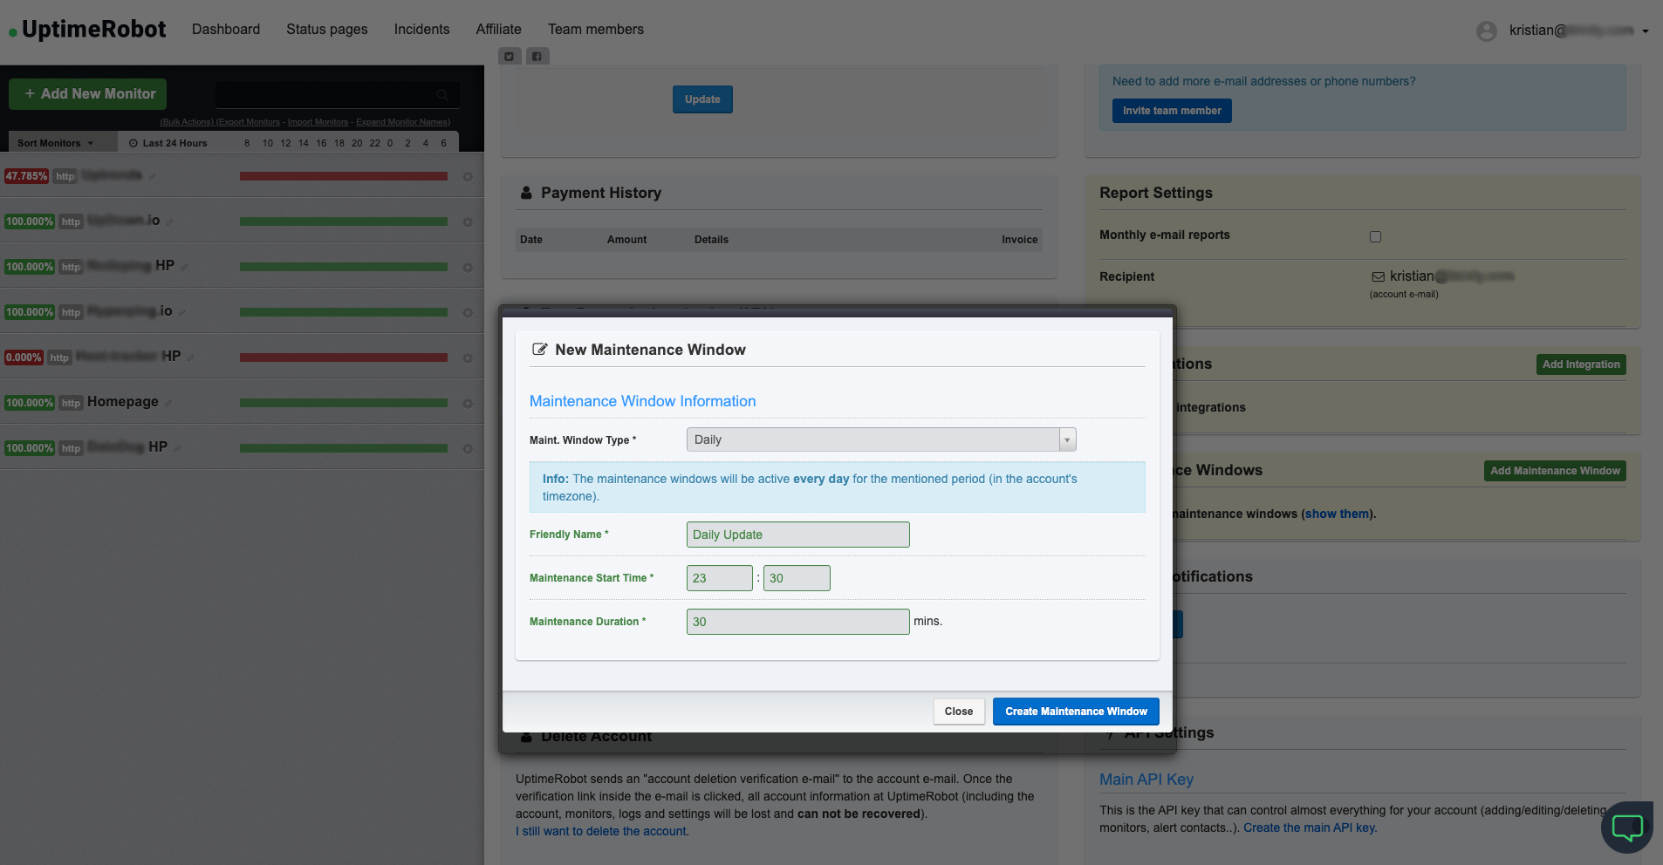The width and height of the screenshot is (1663, 865).
Task: Click the Amount column header
Action: tap(626, 240)
